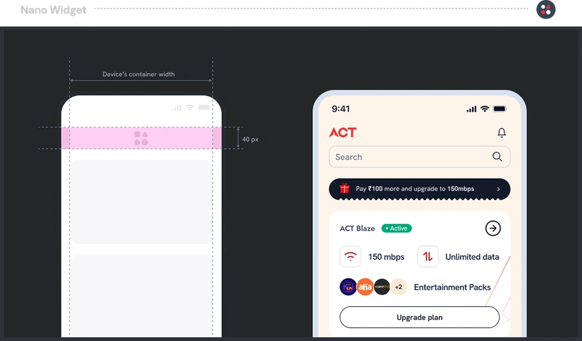582x341 pixels.
Task: Click the +2 more packs badge
Action: [x=399, y=287]
